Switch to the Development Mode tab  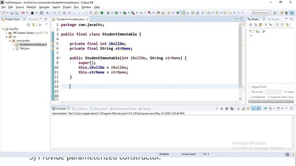tap(123, 109)
